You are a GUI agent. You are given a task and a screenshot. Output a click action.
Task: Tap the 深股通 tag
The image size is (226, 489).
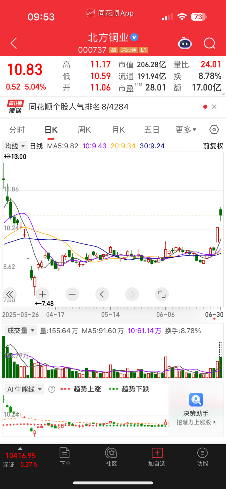click(x=128, y=50)
